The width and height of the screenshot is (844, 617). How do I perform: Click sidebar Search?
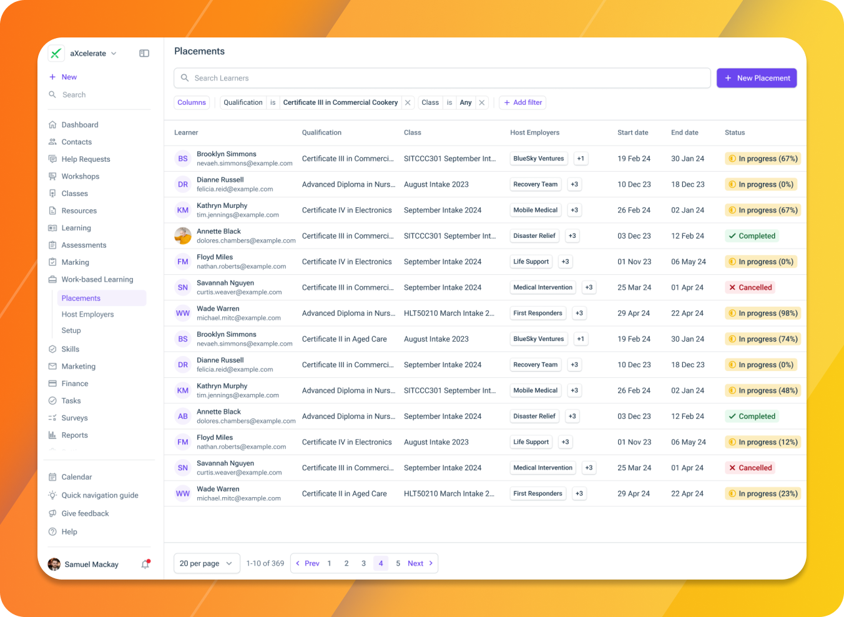point(67,94)
